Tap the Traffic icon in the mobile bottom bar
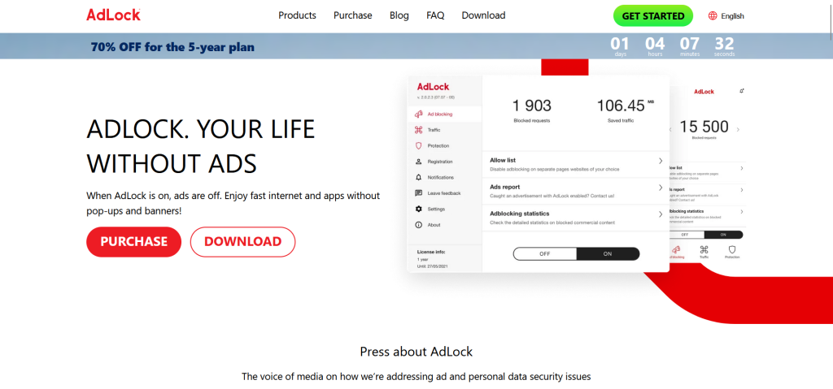 [704, 249]
